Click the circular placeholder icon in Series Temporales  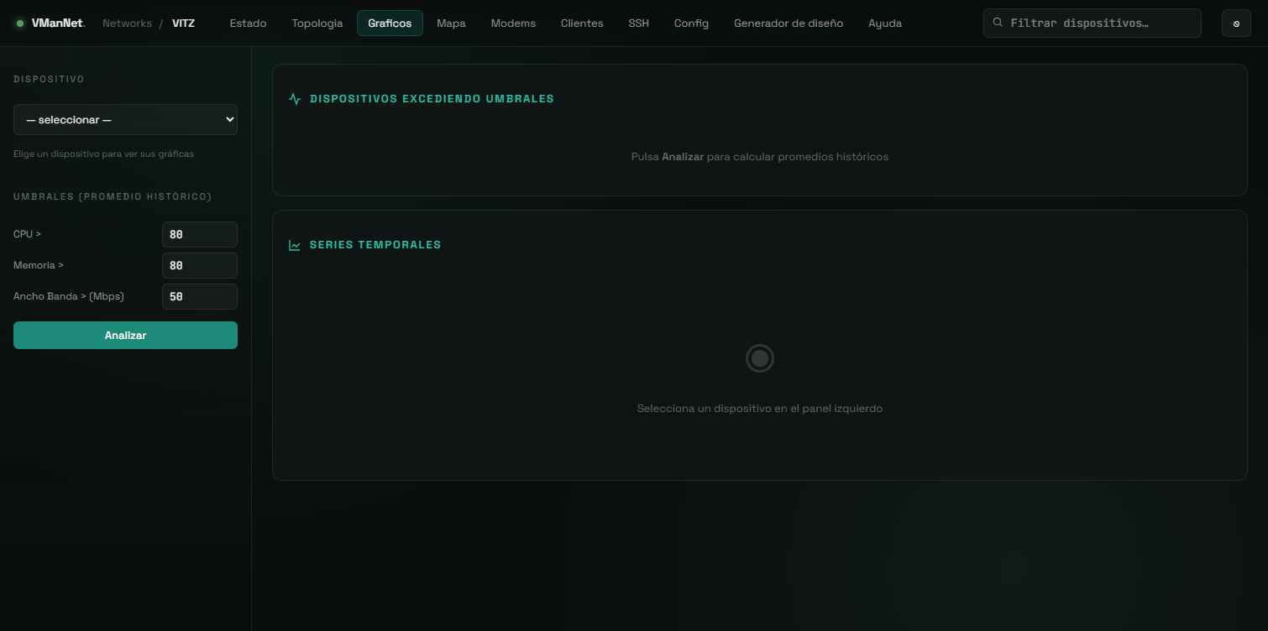[x=760, y=358]
